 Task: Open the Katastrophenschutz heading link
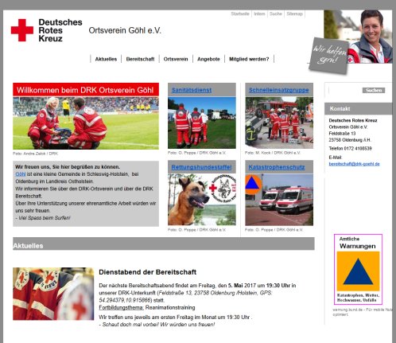click(277, 167)
